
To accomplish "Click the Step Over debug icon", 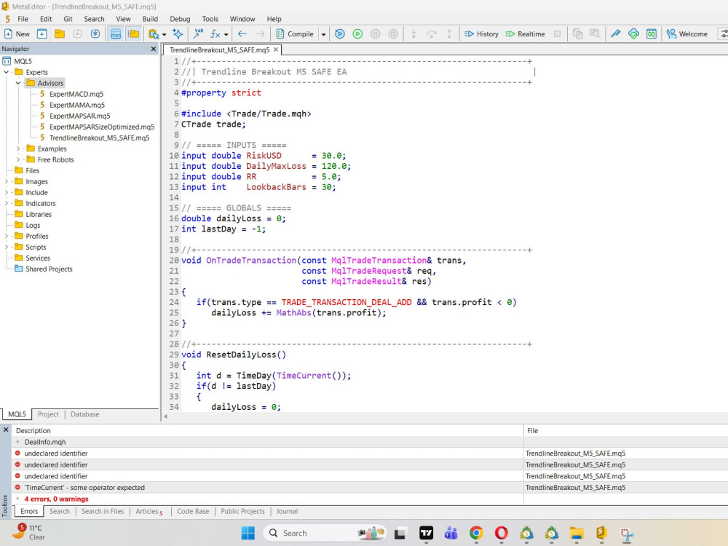I will coord(431,34).
